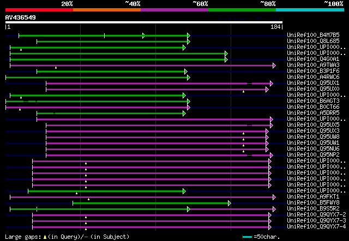Click the white AV436549 query sequence bar
The height and width of the screenshot is (241, 349).
pyautogui.click(x=144, y=22)
